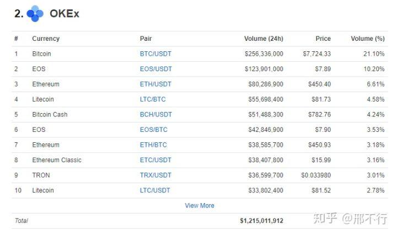Select the Ethereum Classic currency name
The height and width of the screenshot is (235, 397).
pyautogui.click(x=57, y=160)
